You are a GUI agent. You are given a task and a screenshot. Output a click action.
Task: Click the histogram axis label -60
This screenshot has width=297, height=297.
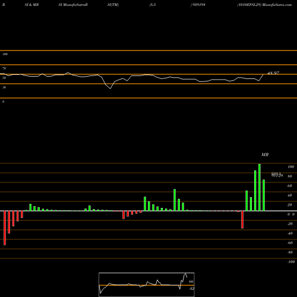(290, 243)
